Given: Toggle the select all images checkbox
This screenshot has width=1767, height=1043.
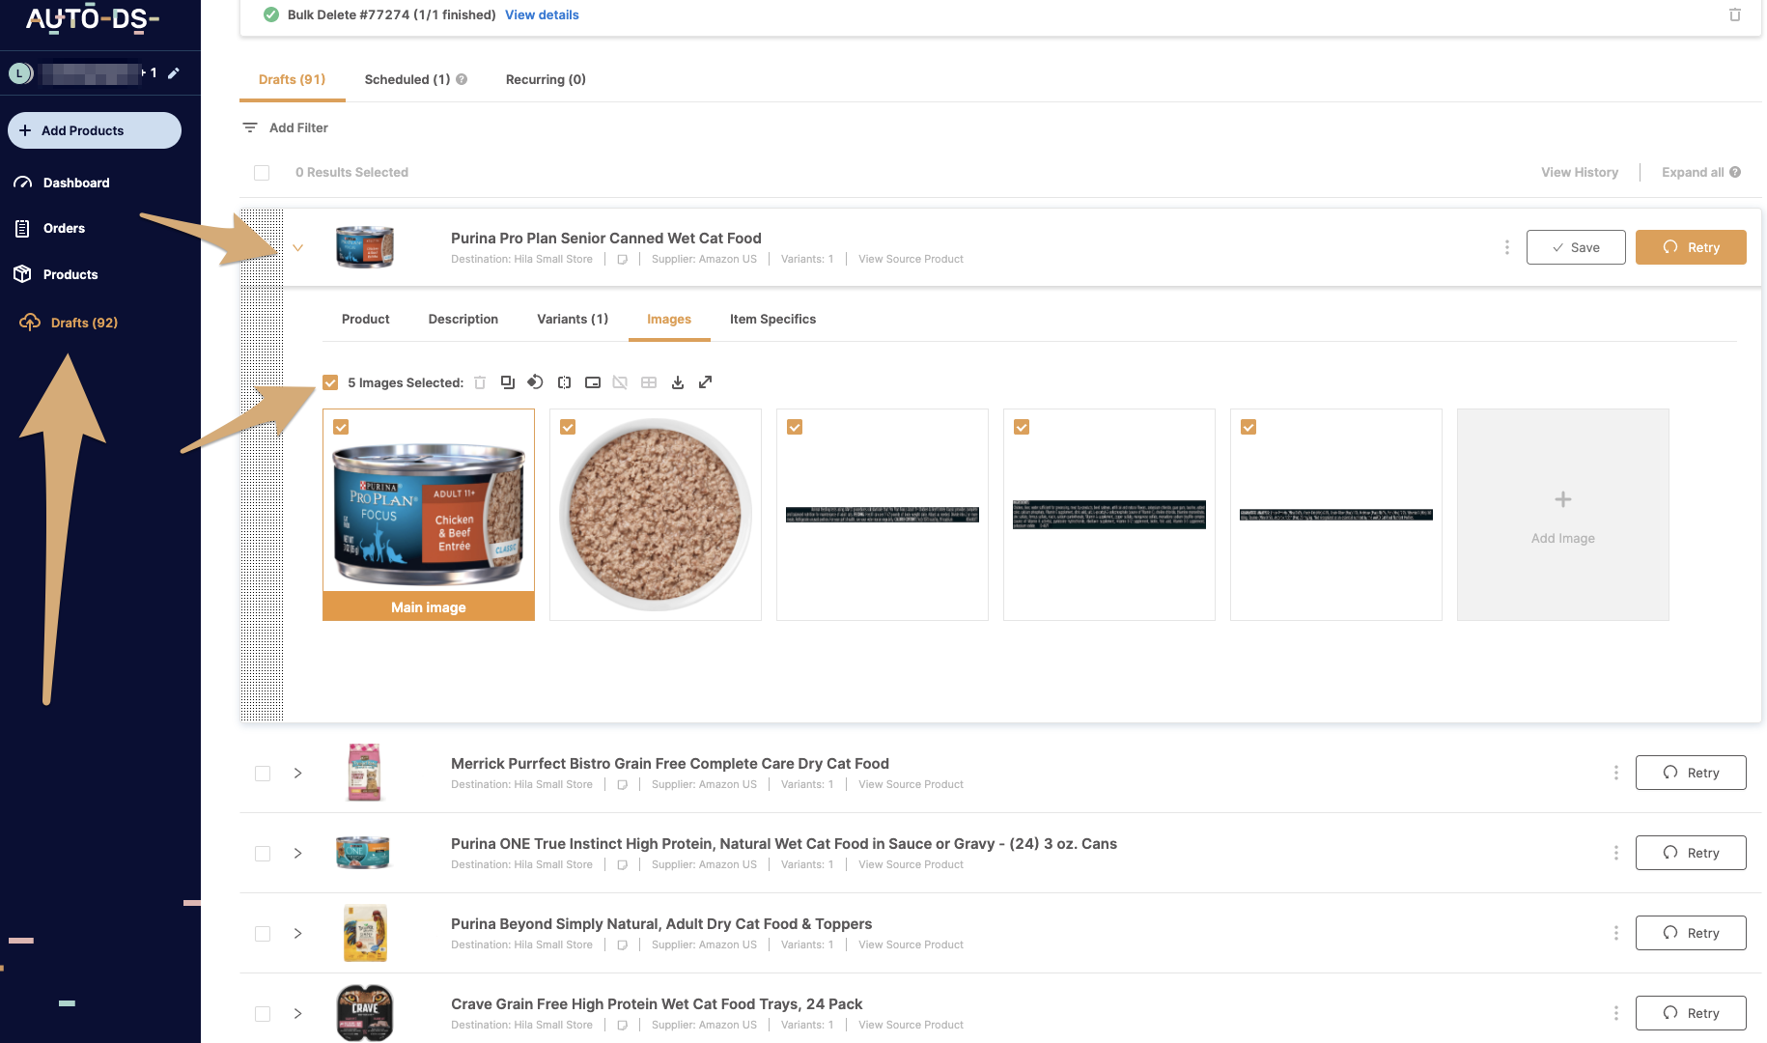Looking at the screenshot, I should pos(330,382).
